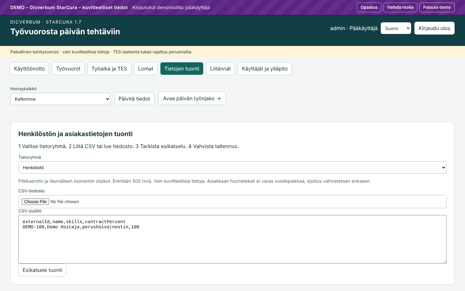465x291 pixels.
Task: Switch to the Käyttöönotto tab
Action: 29,69
